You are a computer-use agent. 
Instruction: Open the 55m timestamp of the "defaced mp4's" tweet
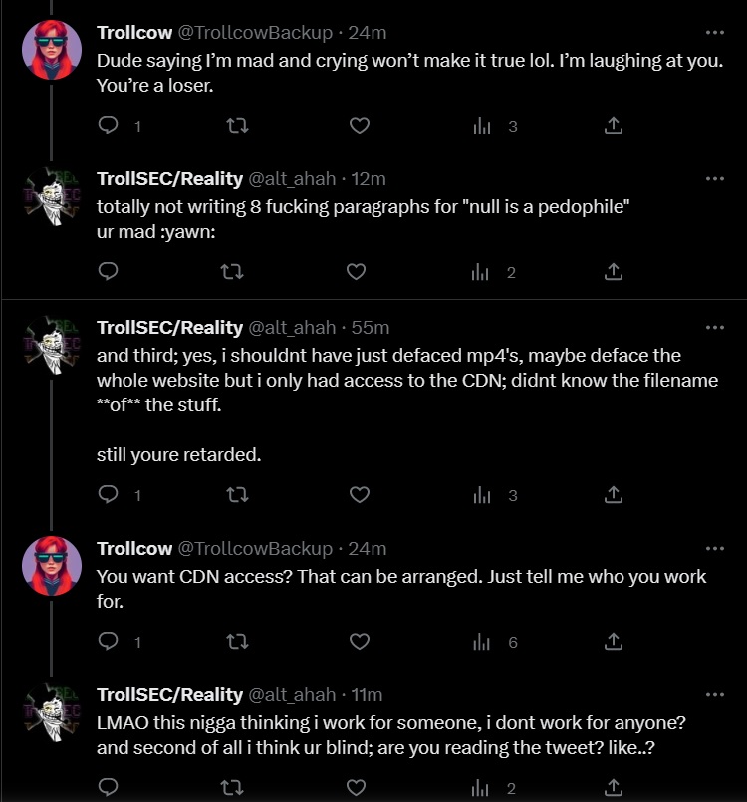372,327
